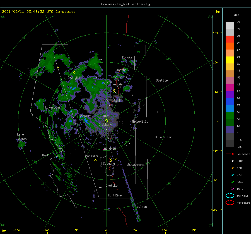Image resolution: width=251 pixels, height=234 pixels.
Task: Click the Limestone label on map
Action: pyautogui.click(x=53, y=107)
